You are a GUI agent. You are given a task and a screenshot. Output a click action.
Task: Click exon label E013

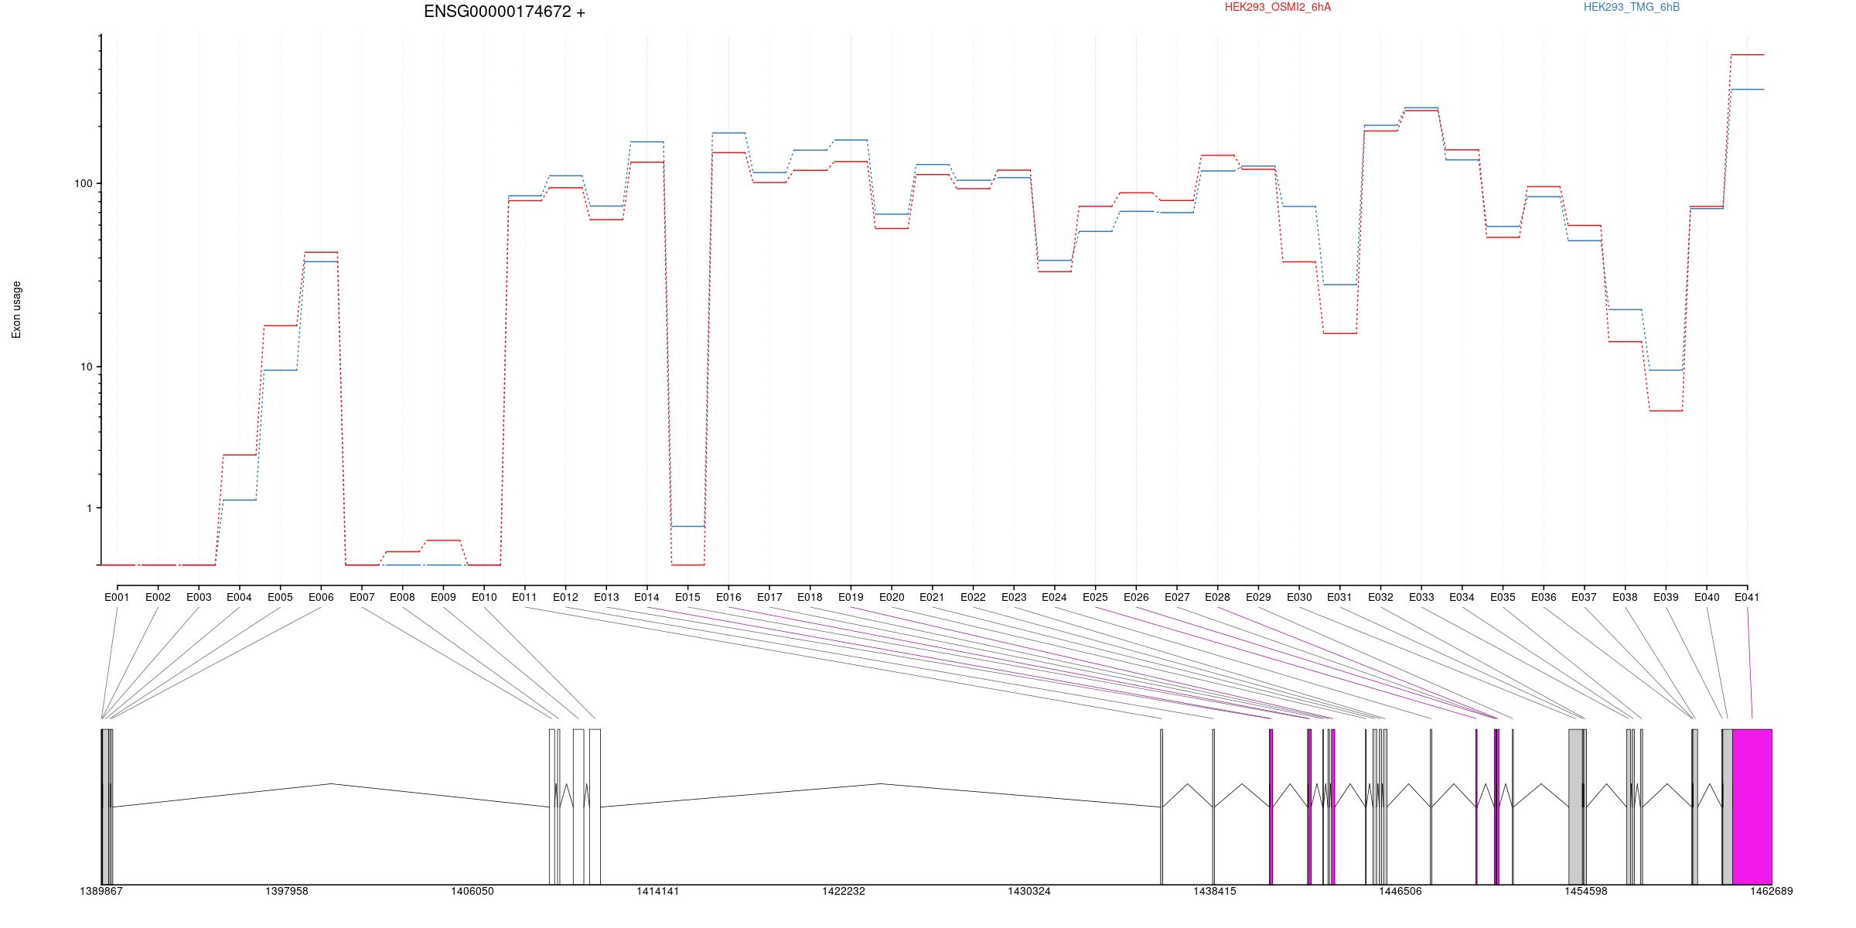click(606, 597)
